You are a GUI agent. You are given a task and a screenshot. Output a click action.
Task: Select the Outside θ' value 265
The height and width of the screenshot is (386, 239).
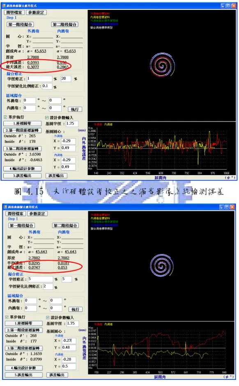coord(32,136)
